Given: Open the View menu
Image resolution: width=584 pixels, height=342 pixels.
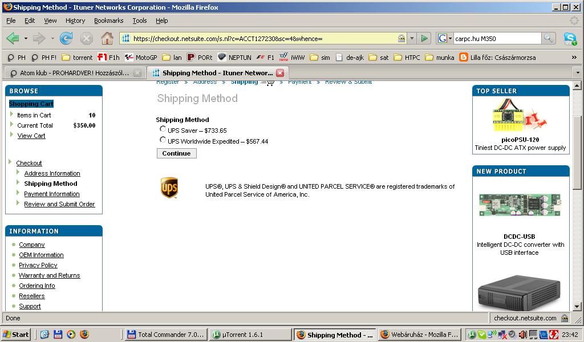Looking at the screenshot, I should 50,21.
